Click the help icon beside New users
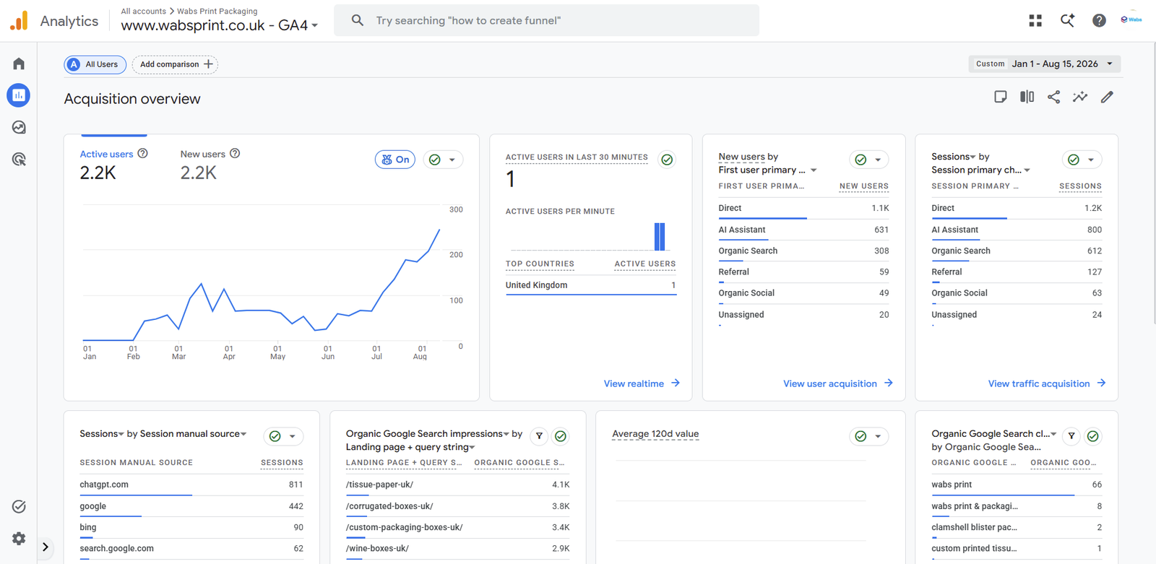Screen dimensions: 1156x564 (235, 153)
